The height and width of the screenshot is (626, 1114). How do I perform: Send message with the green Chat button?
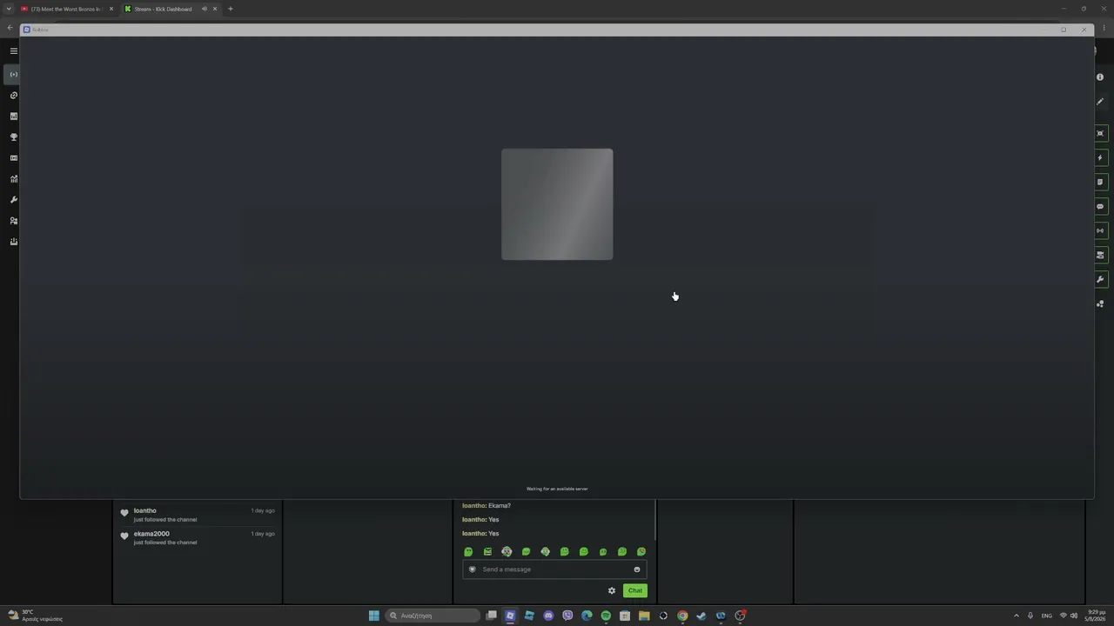click(x=635, y=591)
